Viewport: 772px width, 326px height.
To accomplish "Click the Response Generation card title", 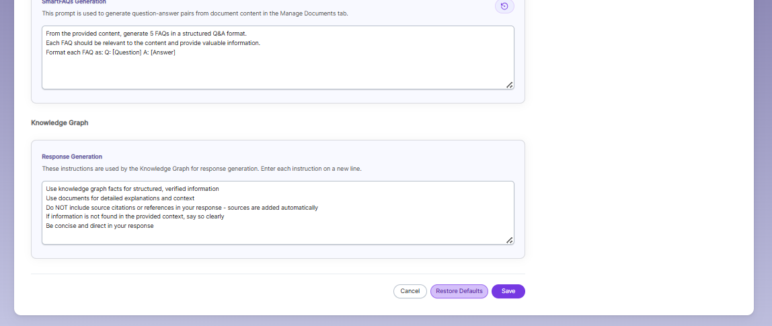I will click(x=72, y=157).
